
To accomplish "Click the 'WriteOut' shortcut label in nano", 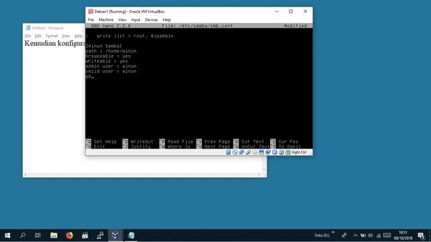I will (x=142, y=142).
